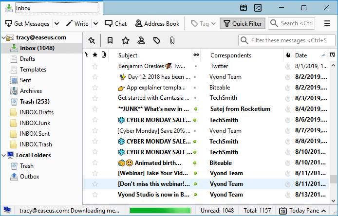Filter to show only starred messages
This screenshot has width=338, height=216.
pos(125,40)
